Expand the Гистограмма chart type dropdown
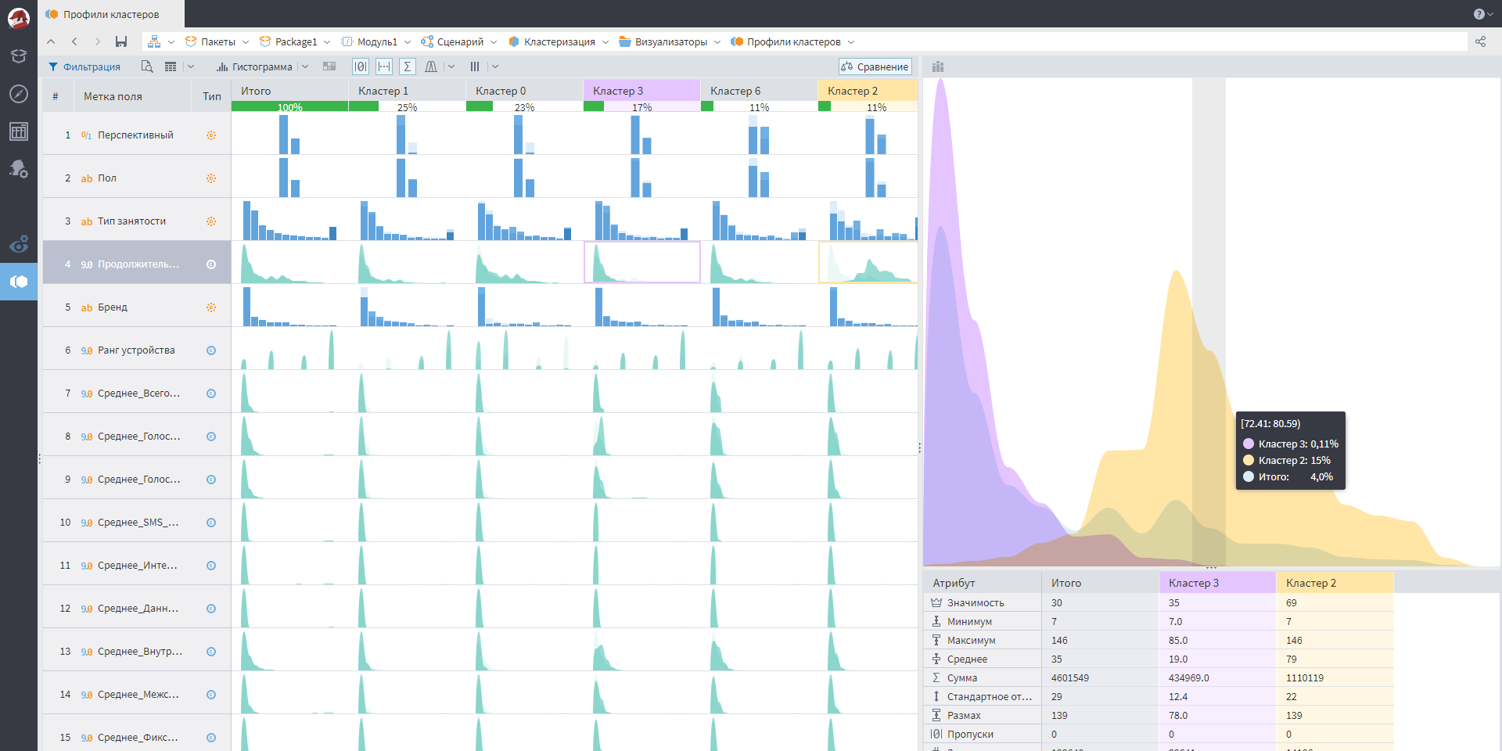The height and width of the screenshot is (751, 1502). click(305, 66)
